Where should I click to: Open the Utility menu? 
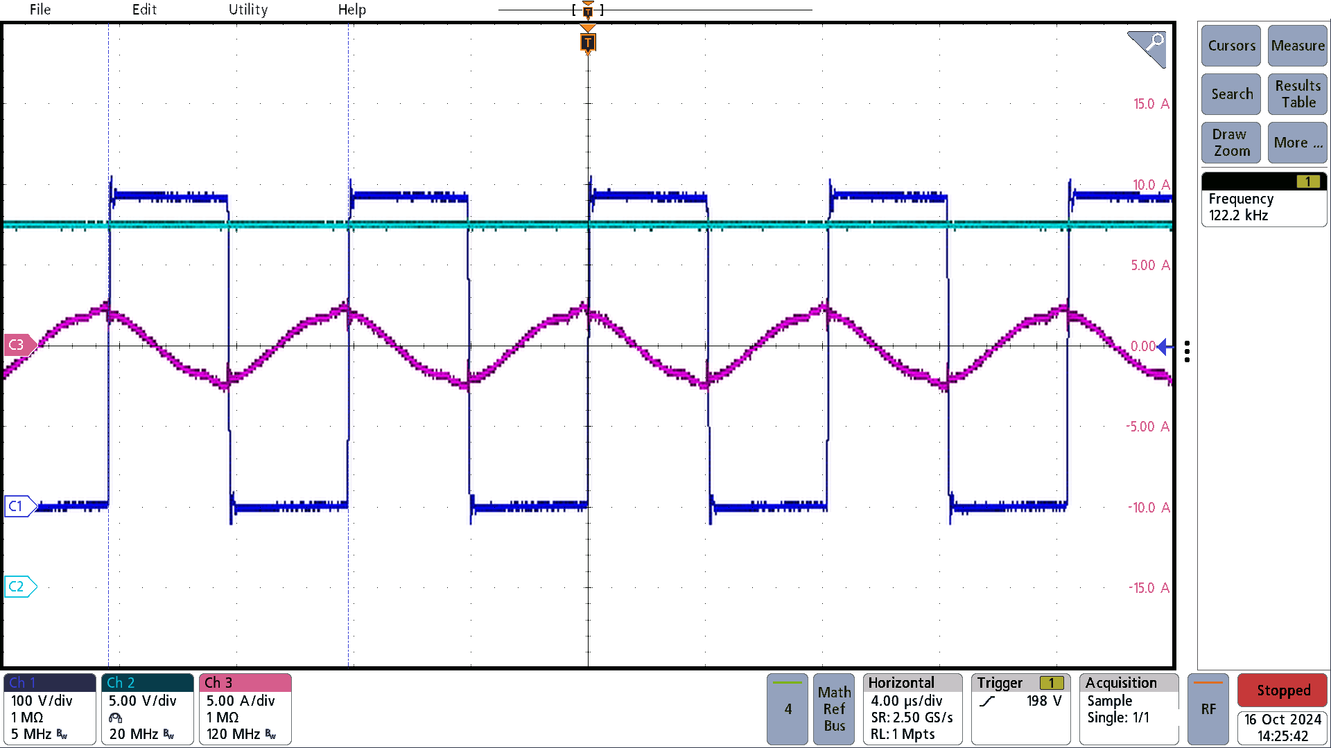248,10
